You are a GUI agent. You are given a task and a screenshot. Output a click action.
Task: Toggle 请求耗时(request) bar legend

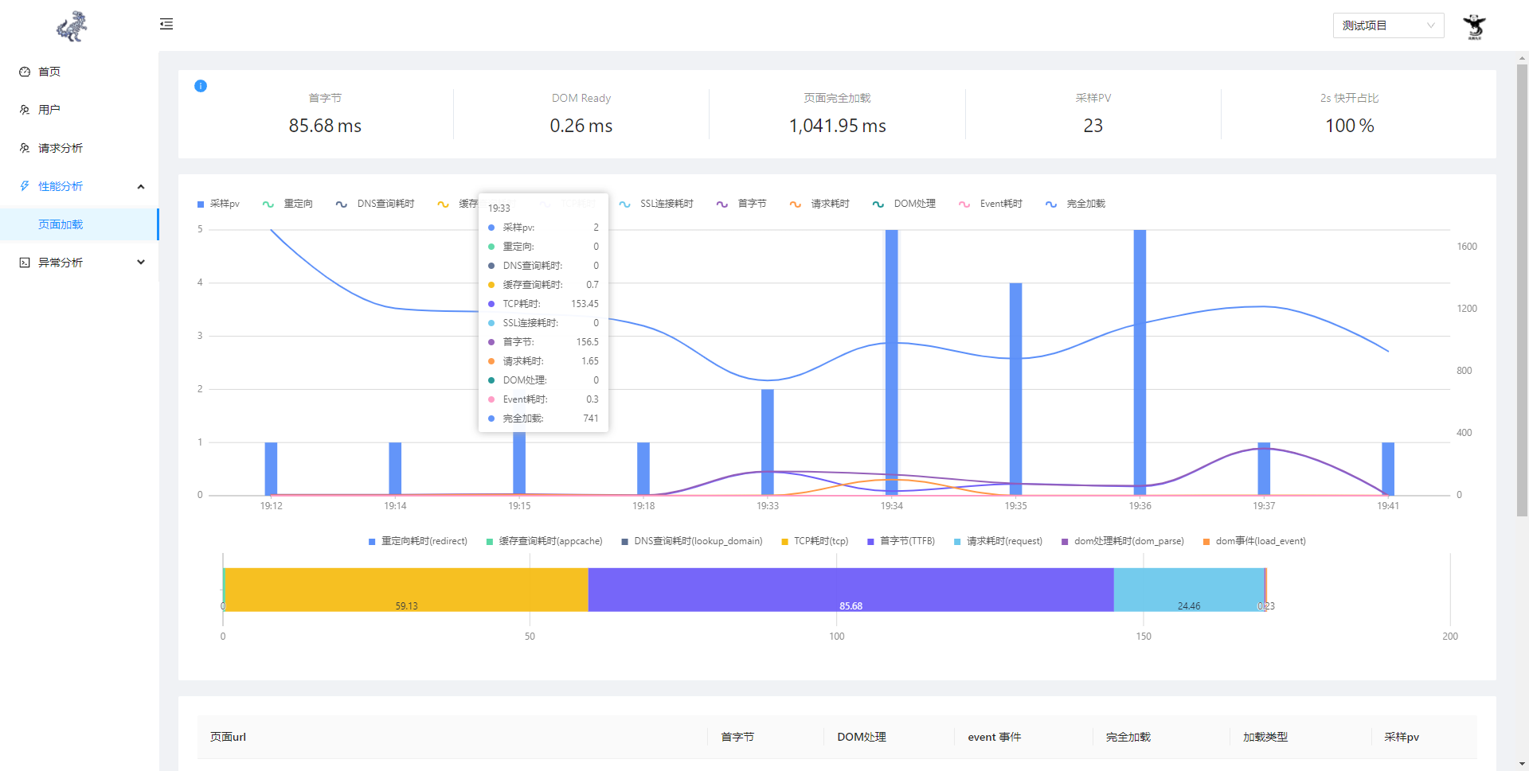(x=999, y=541)
